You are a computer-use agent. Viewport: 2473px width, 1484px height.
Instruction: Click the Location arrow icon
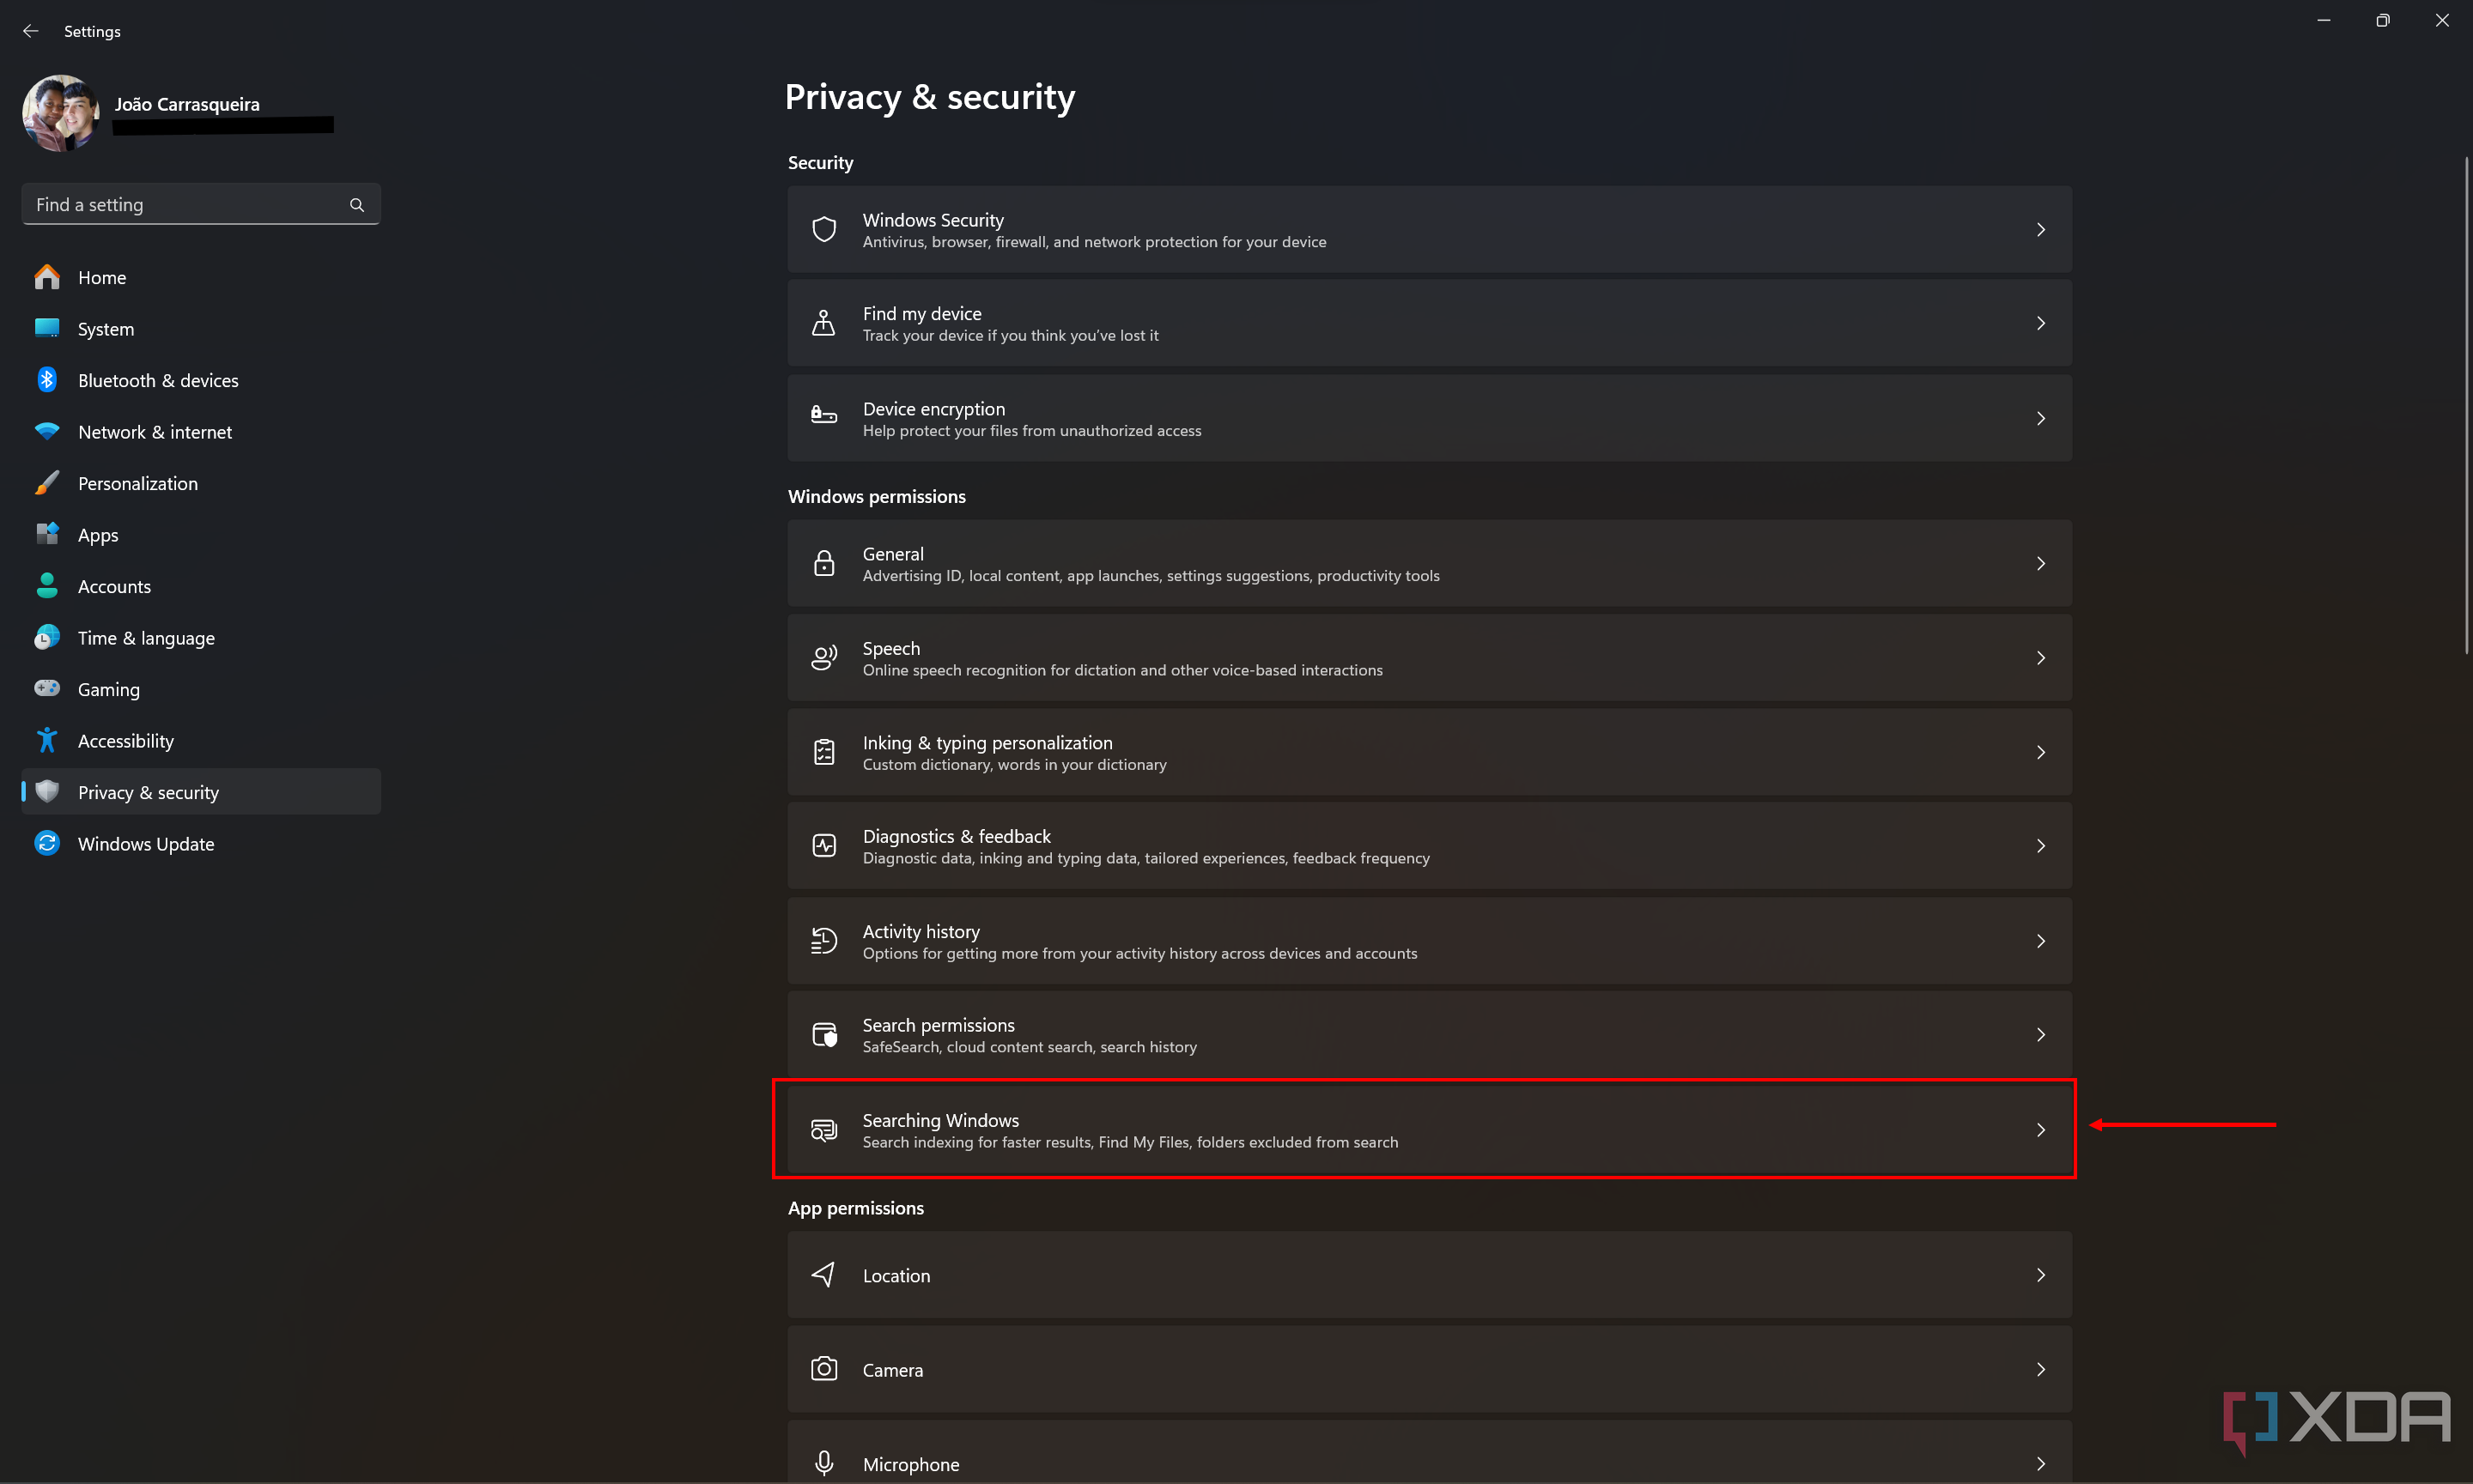823,1274
